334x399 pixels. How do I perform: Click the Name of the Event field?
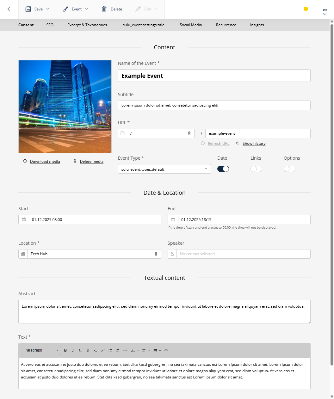(214, 76)
